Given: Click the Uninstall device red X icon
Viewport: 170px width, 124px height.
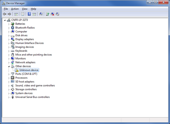Looking at the screenshot, I should coord(53,14).
